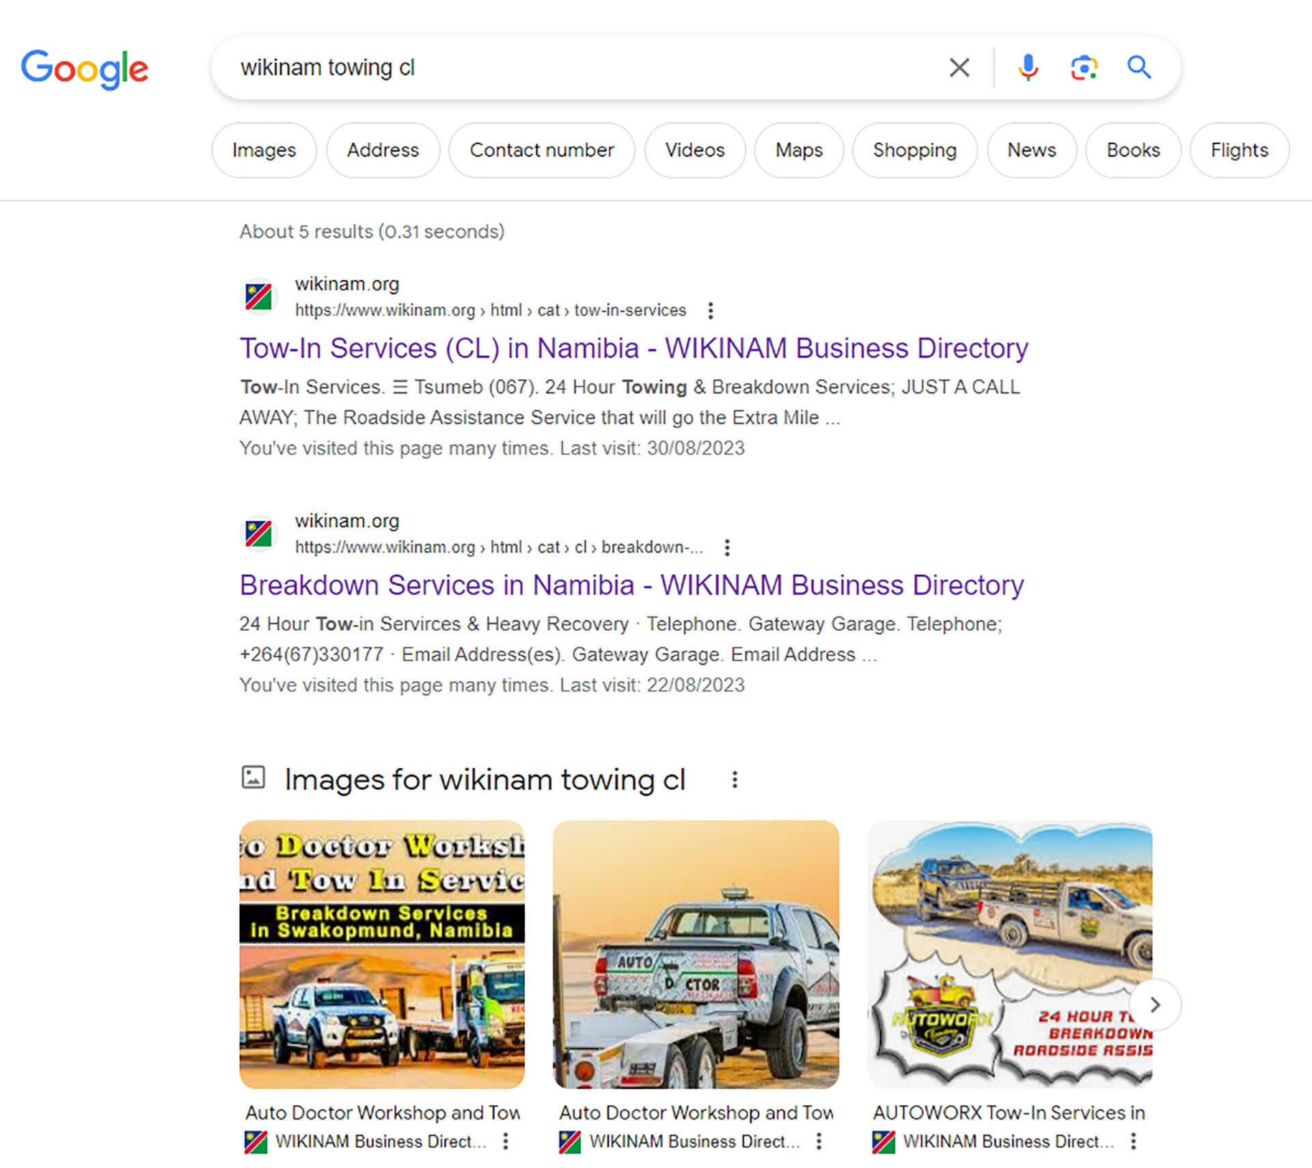
Task: Click into the search field text
Action: (327, 68)
